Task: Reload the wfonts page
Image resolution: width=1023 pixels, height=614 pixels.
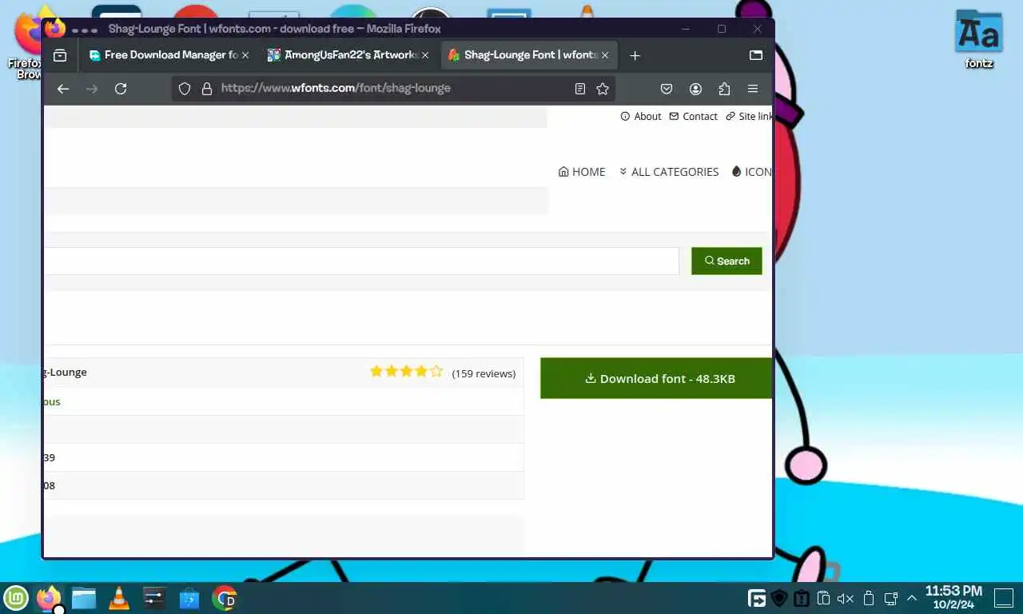Action: [x=121, y=89]
